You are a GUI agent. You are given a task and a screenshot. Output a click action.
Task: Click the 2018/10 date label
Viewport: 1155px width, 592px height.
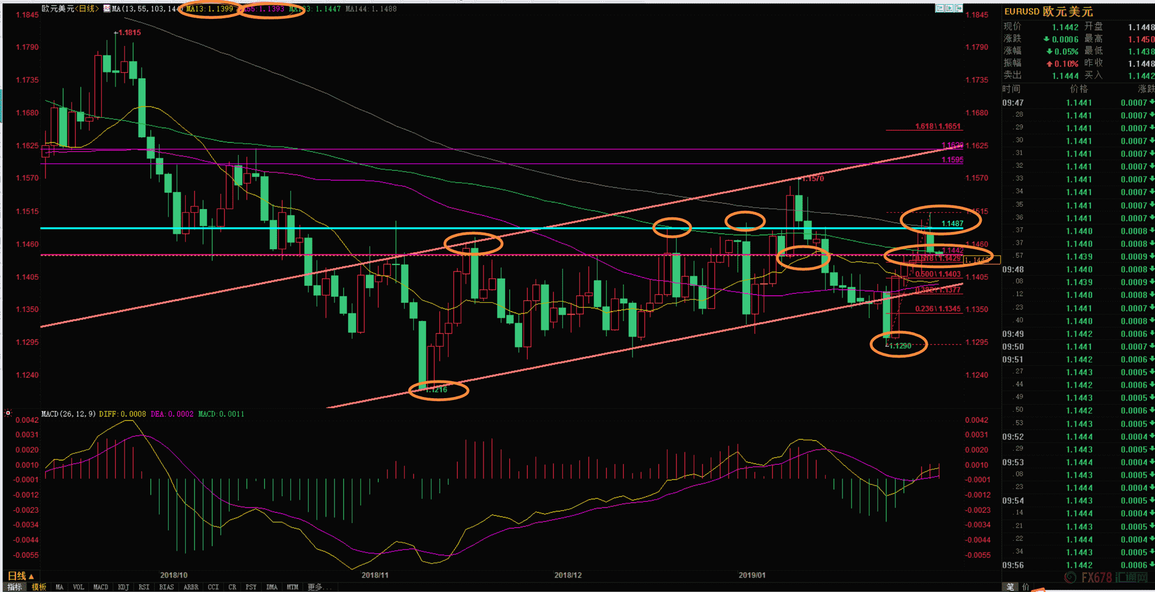174,576
